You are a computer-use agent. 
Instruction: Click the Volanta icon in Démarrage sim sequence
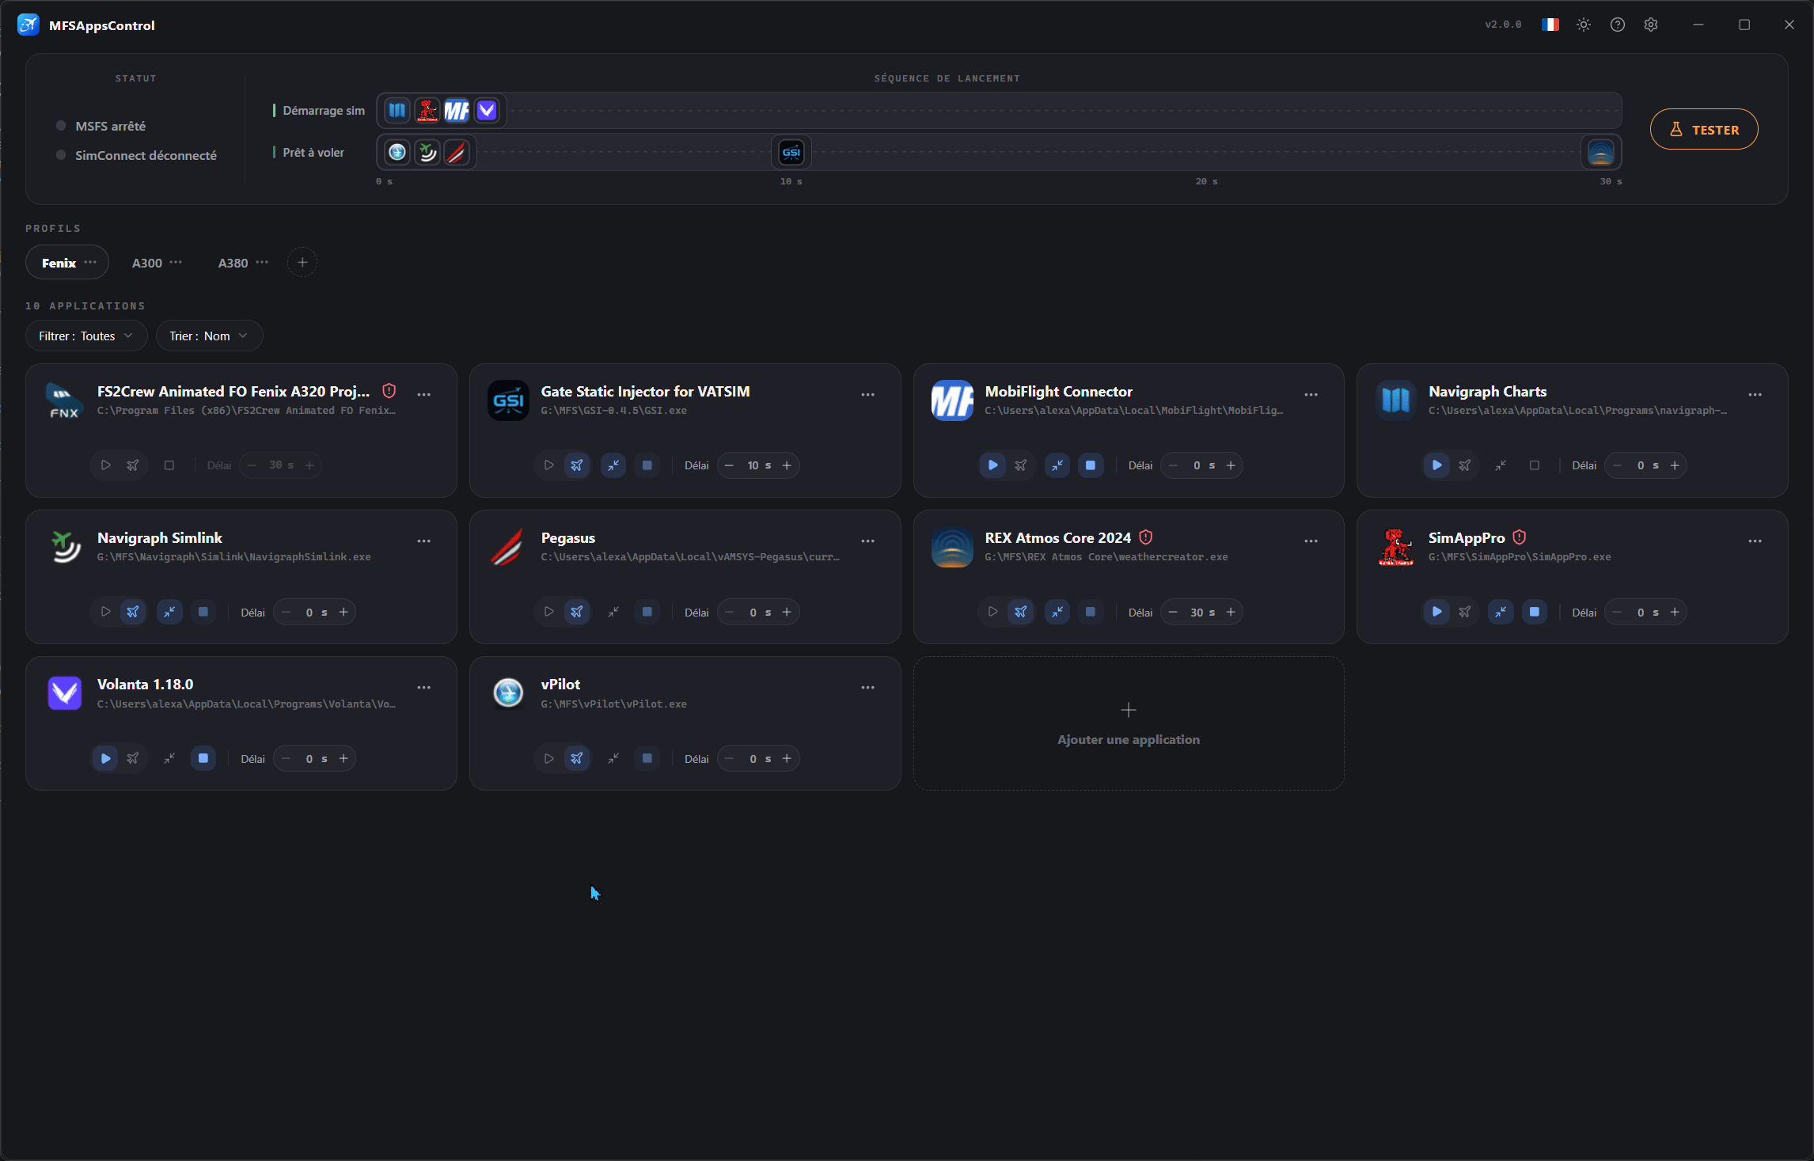tap(487, 111)
